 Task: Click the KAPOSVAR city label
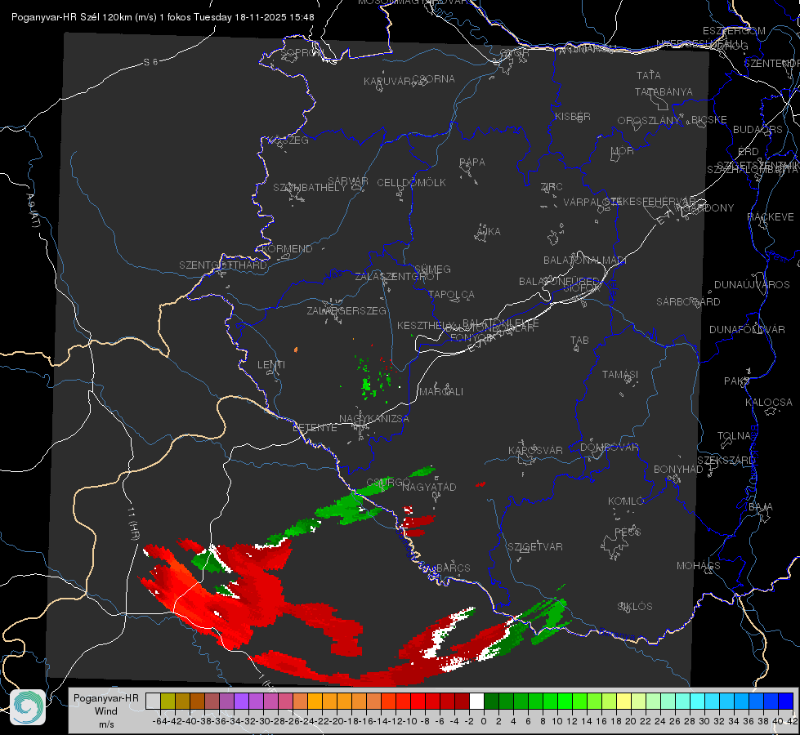(535, 450)
